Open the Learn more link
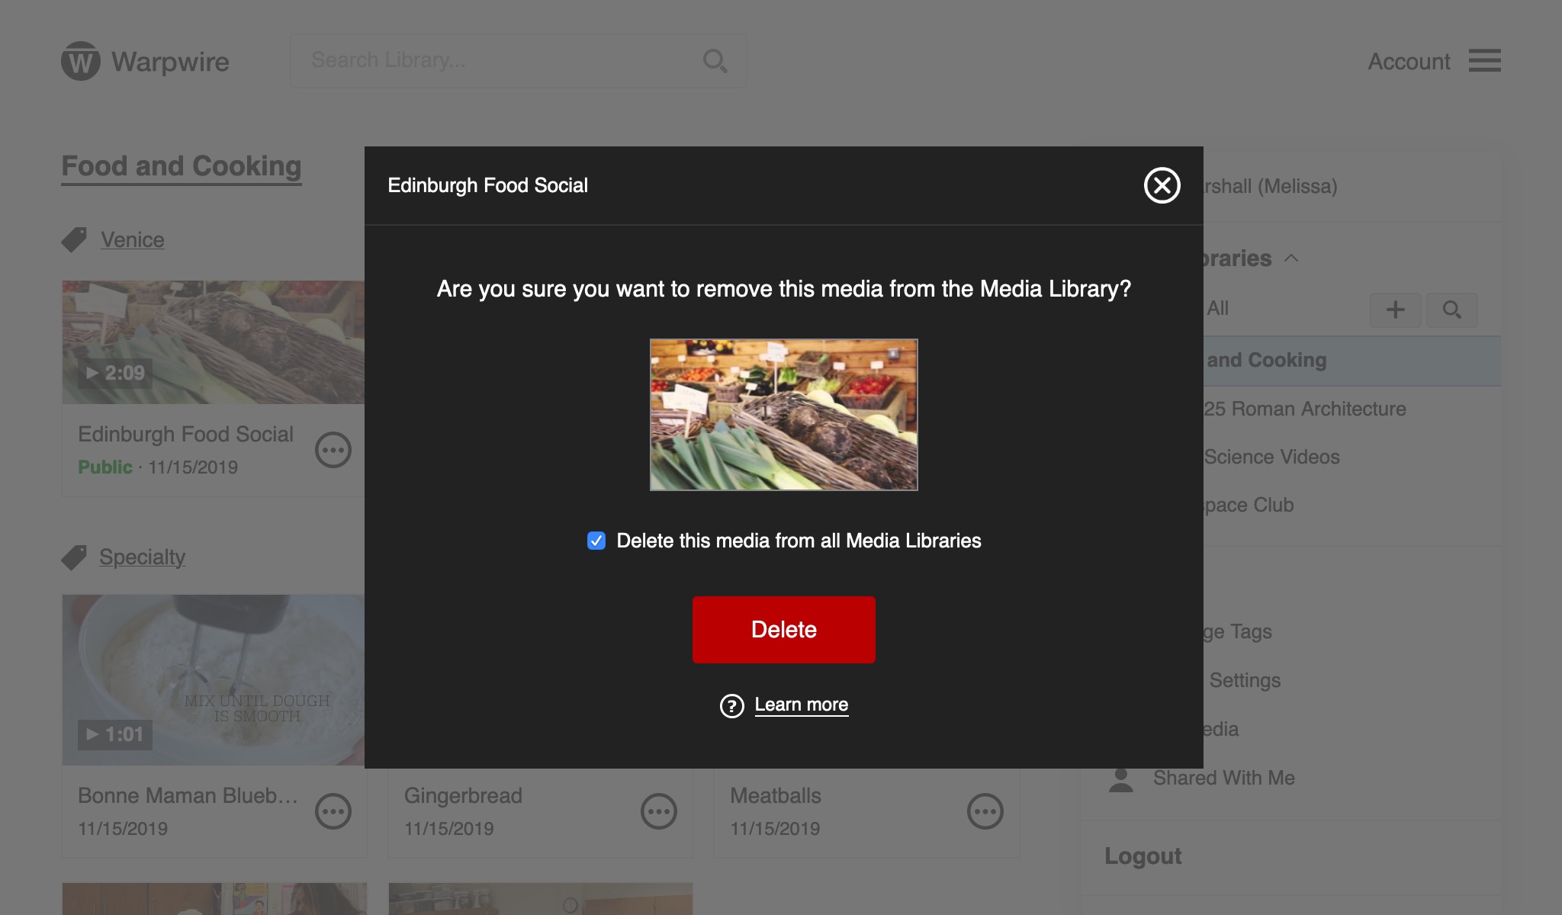This screenshot has height=915, width=1562. 801,705
